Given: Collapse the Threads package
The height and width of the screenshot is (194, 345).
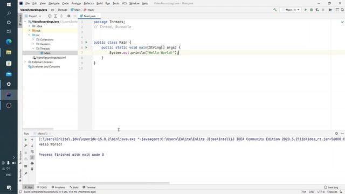Looking at the screenshot, I should (33, 48).
